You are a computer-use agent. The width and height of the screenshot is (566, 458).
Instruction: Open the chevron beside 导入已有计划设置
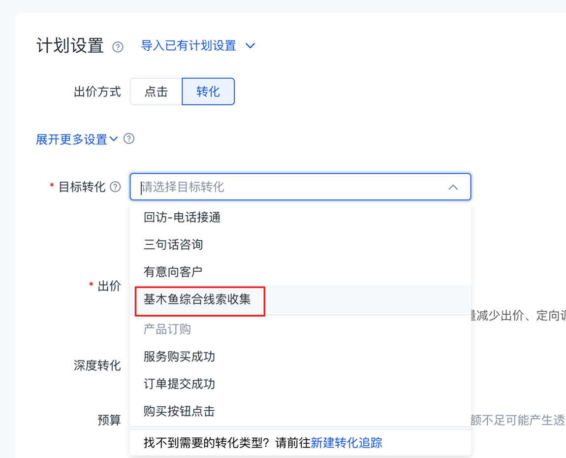click(x=250, y=46)
